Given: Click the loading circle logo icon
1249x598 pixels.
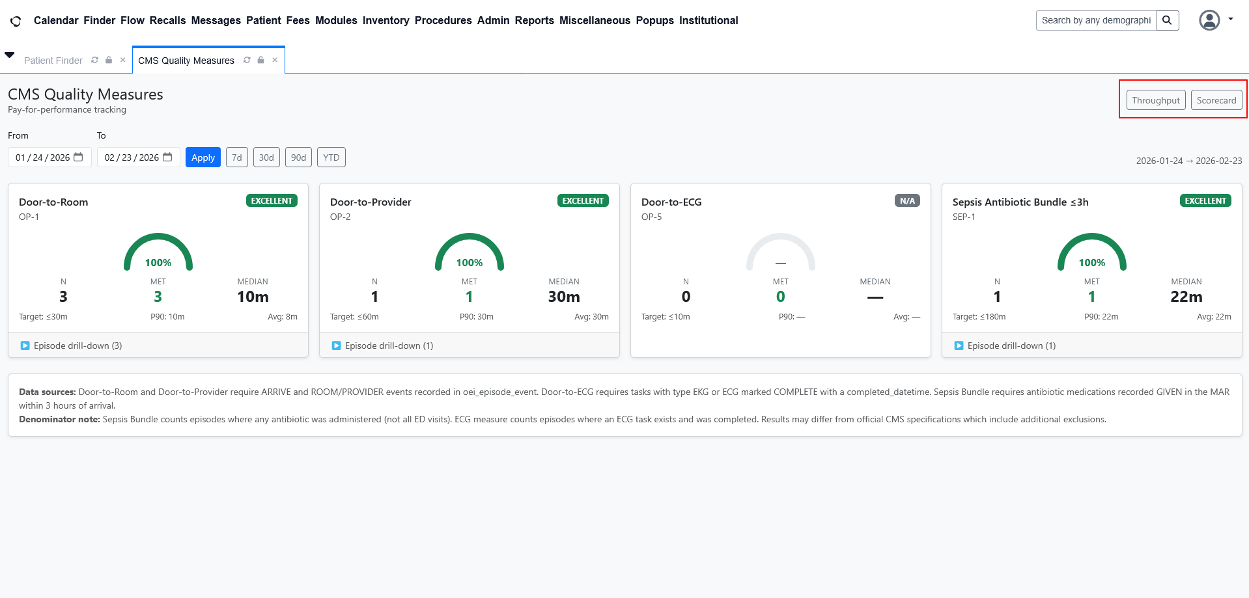Looking at the screenshot, I should click(16, 21).
